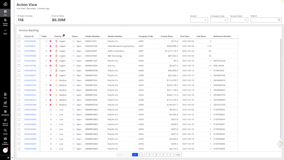Jump to the Last page
Image resolution: width=284 pixels, height=160 pixels.
(178, 155)
